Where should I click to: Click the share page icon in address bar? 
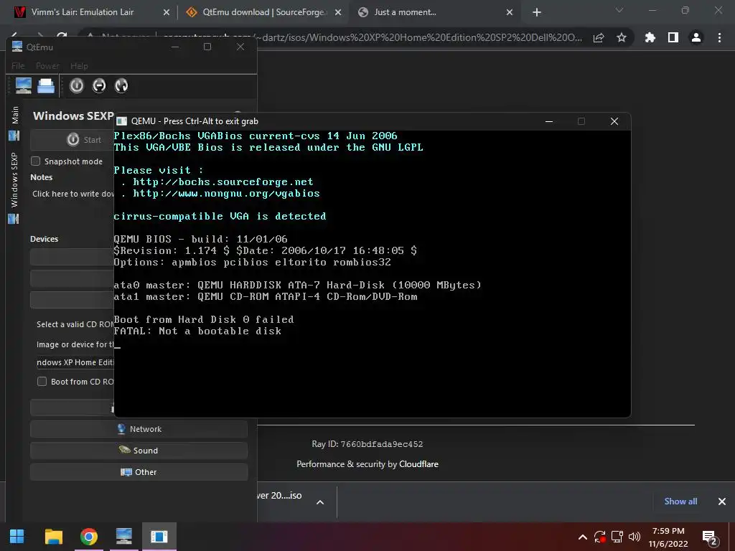(x=599, y=37)
